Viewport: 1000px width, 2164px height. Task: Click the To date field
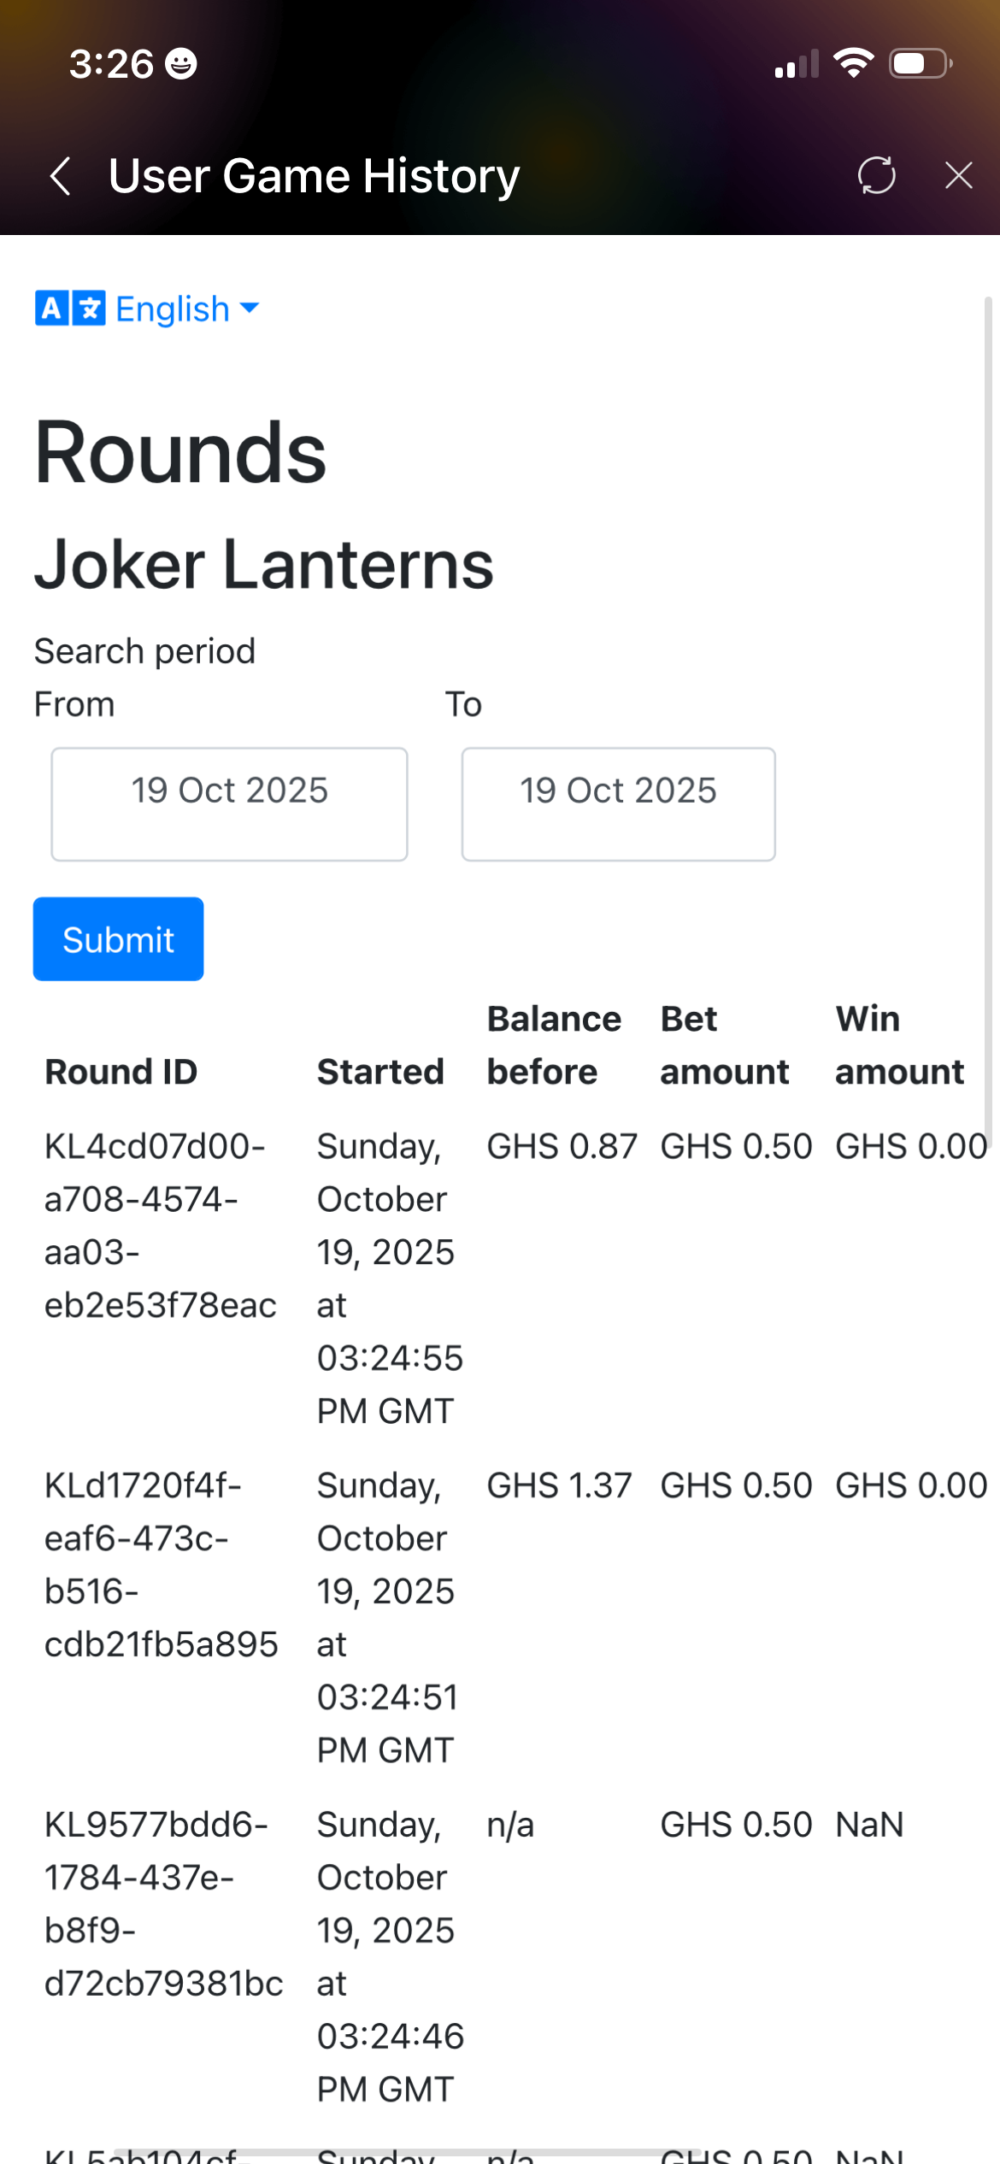(618, 803)
